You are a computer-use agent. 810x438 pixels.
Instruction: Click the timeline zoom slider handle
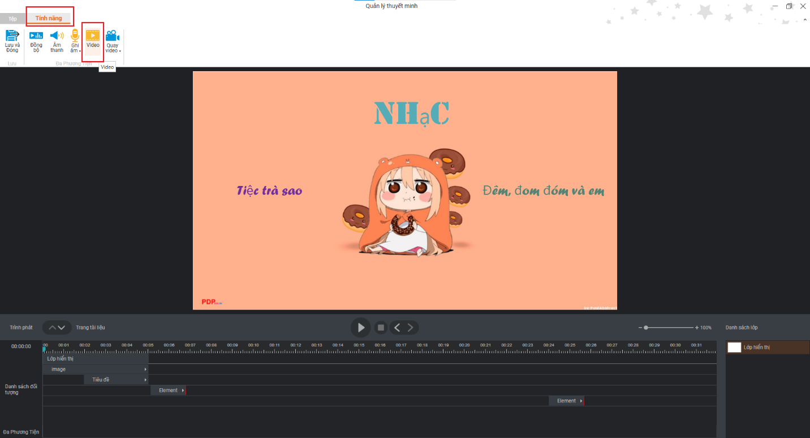[x=646, y=328]
